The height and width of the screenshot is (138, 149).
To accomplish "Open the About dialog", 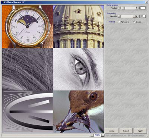I will tap(112, 131).
